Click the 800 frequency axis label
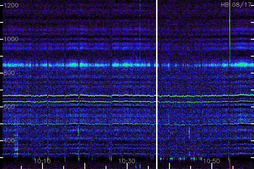This screenshot has width=254, height=169. 9,73
